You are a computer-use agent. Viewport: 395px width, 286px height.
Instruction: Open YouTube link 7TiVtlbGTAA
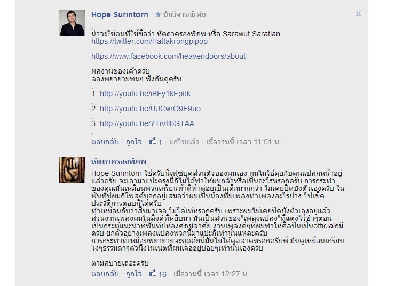coord(147,123)
